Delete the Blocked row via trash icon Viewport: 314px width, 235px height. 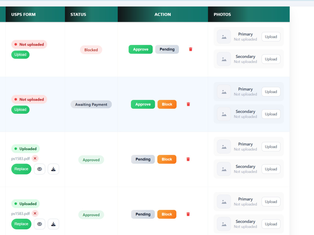pos(191,49)
